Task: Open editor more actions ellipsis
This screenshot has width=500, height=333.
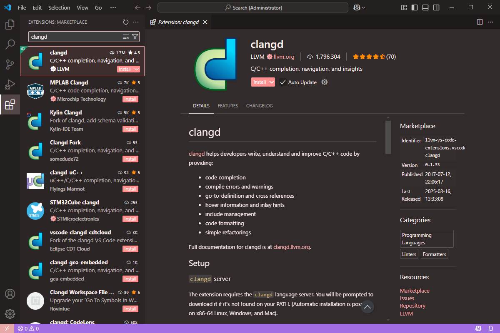Action: [490, 22]
